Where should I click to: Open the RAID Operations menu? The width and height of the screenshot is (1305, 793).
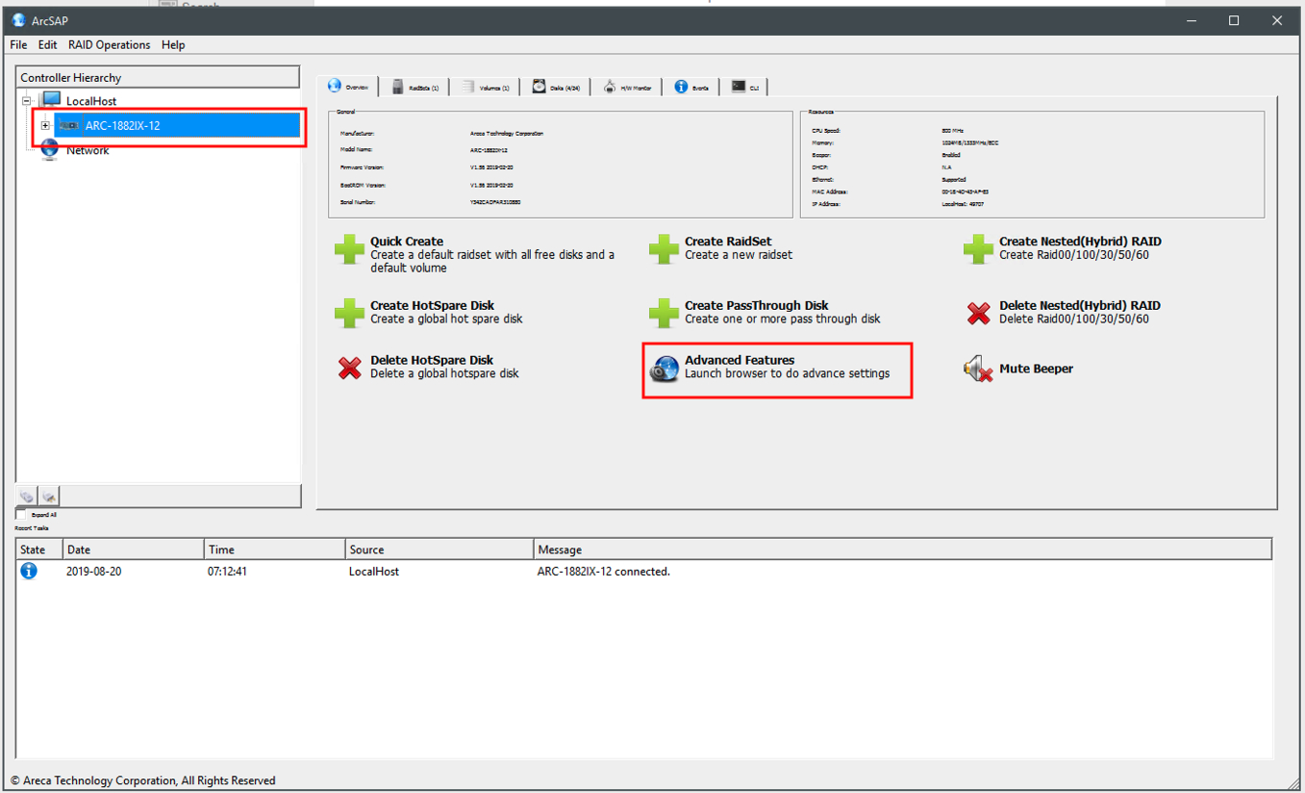tap(109, 45)
